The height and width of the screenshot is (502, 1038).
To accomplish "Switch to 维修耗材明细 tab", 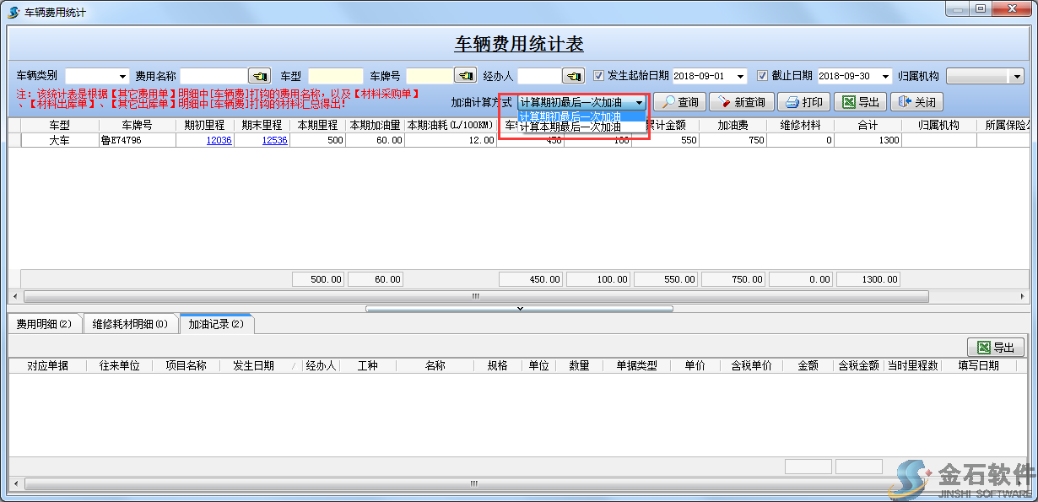I will [x=130, y=324].
